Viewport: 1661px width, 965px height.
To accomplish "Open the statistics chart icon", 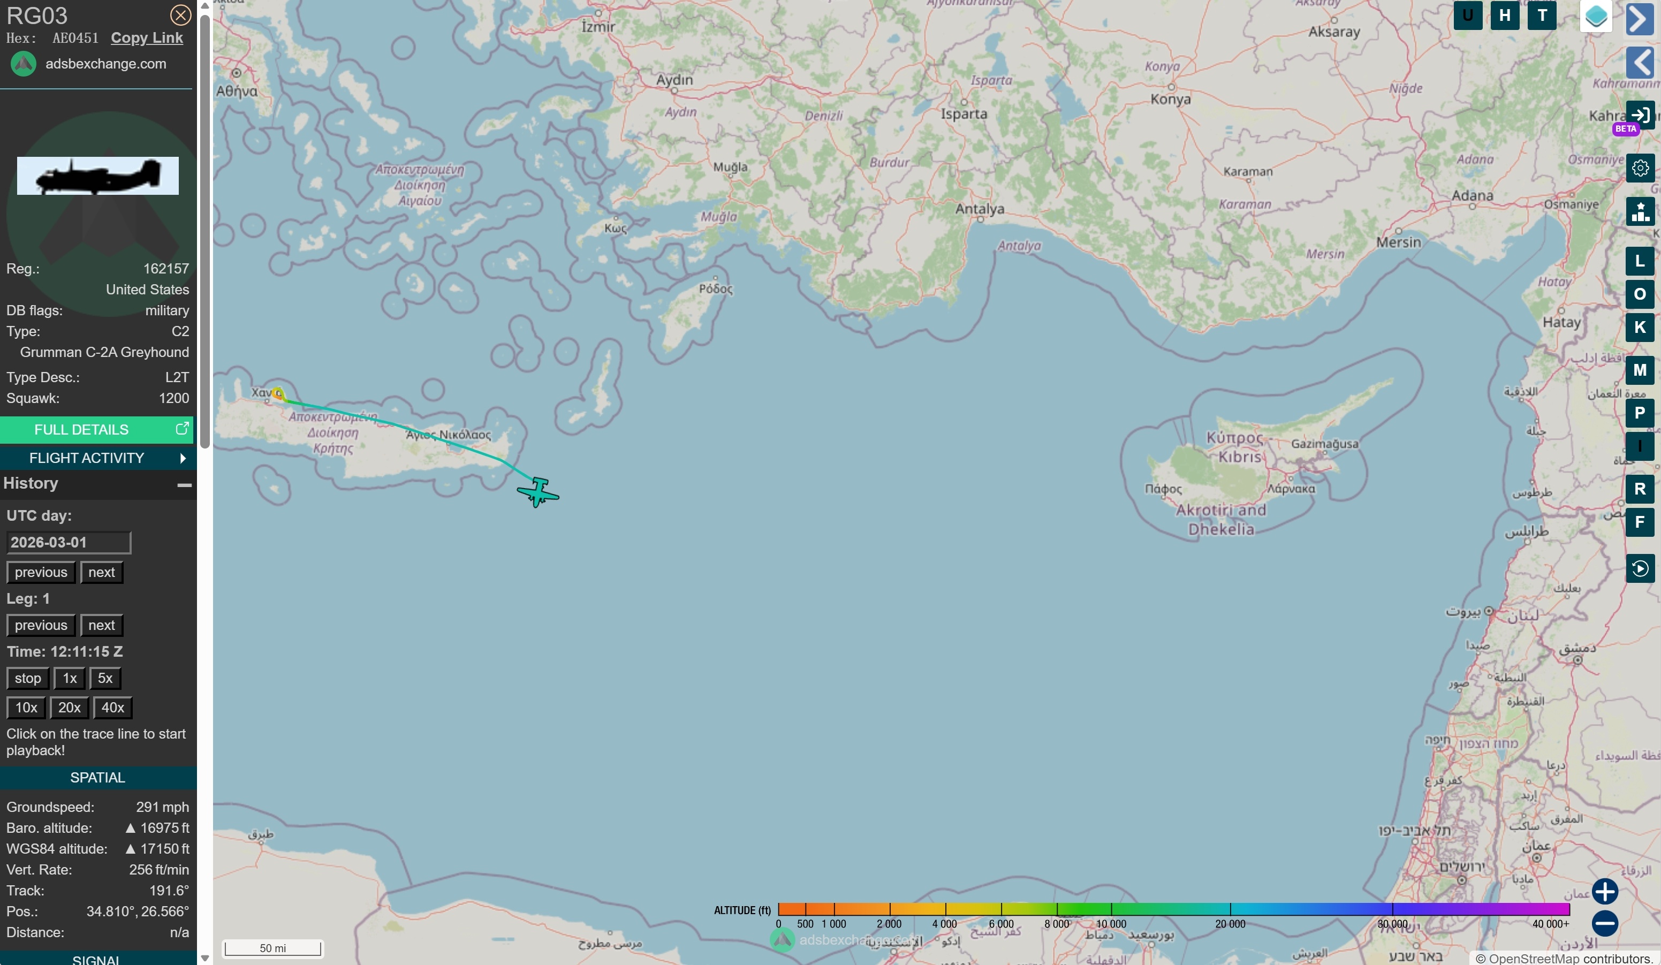I will pos(1640,211).
